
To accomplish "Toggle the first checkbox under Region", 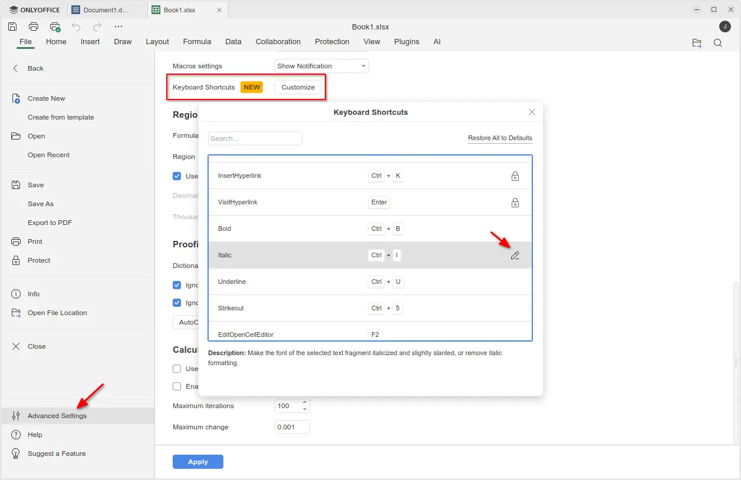I will [177, 176].
